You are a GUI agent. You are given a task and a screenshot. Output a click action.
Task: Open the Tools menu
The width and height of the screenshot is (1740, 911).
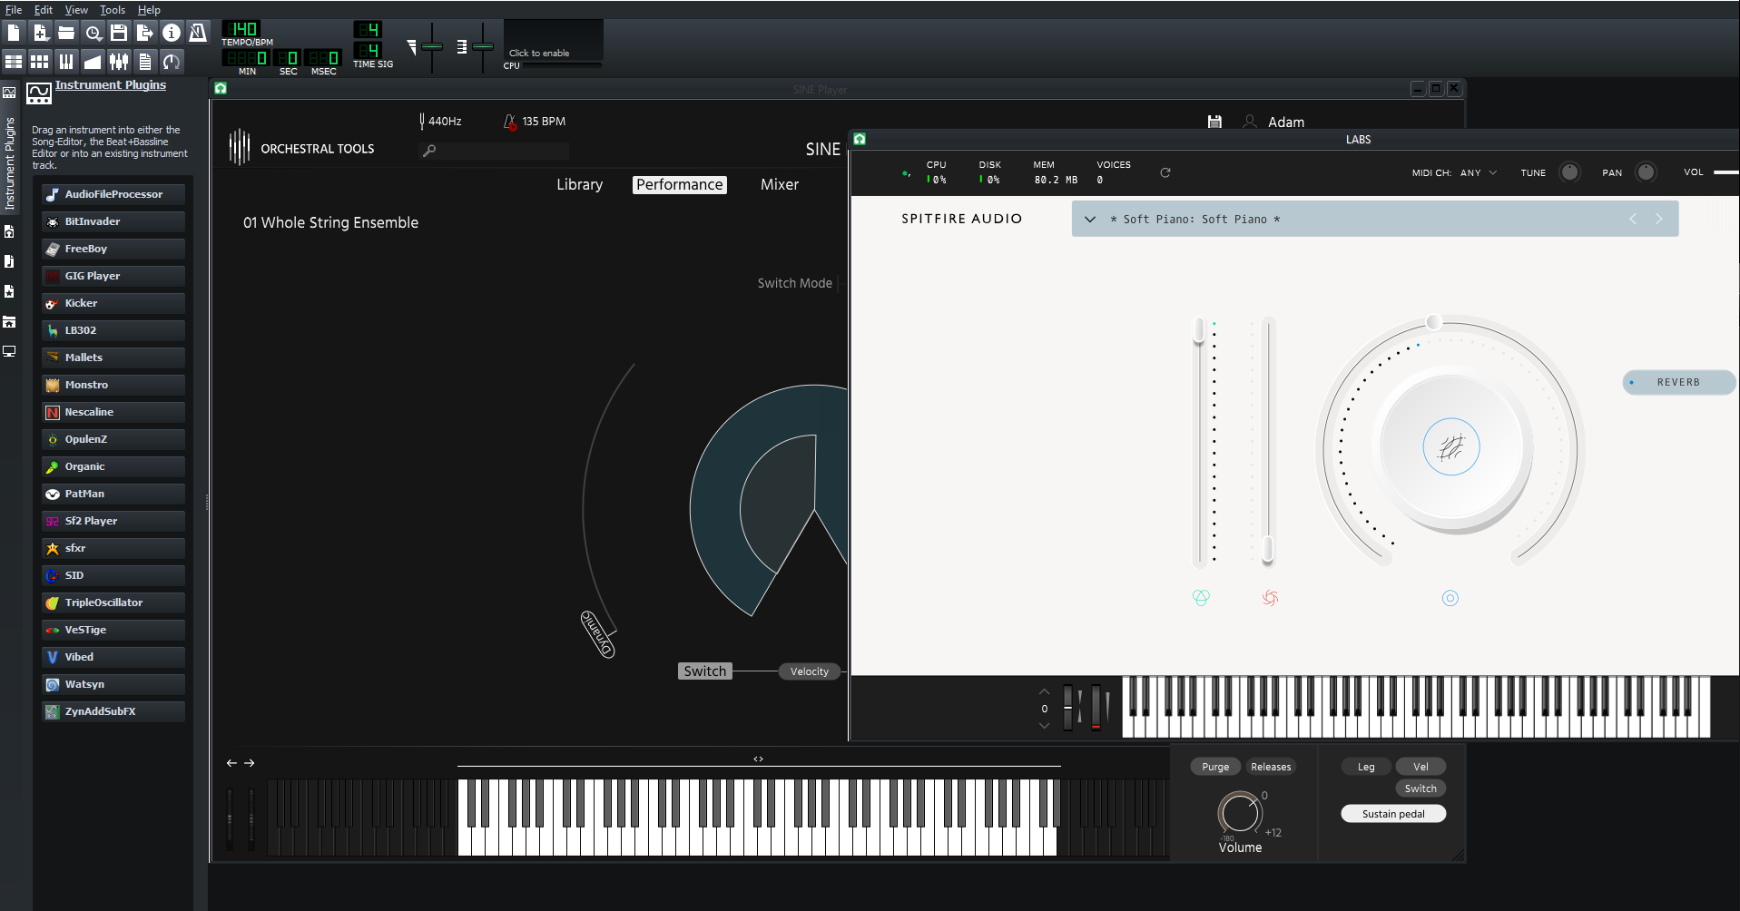[x=113, y=10]
